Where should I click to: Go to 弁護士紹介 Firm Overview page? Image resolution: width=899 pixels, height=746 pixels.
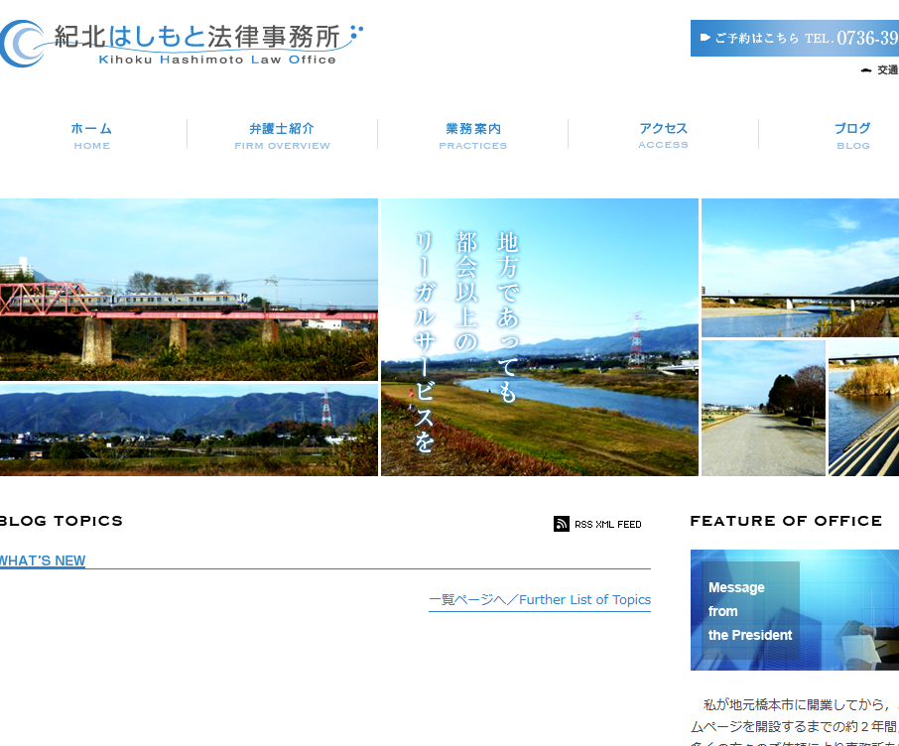[282, 136]
